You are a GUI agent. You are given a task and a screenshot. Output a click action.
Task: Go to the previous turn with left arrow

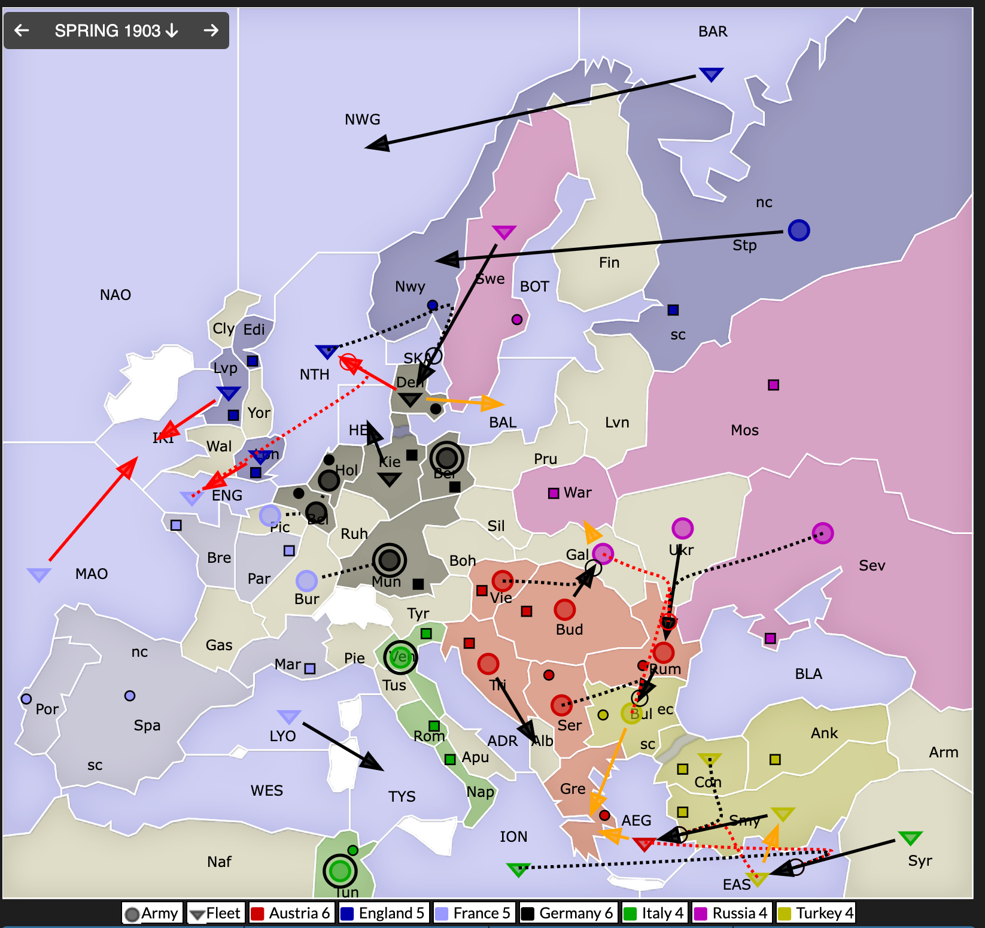(22, 31)
